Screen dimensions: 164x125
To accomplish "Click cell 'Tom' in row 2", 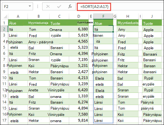I will [x=38, y=29].
